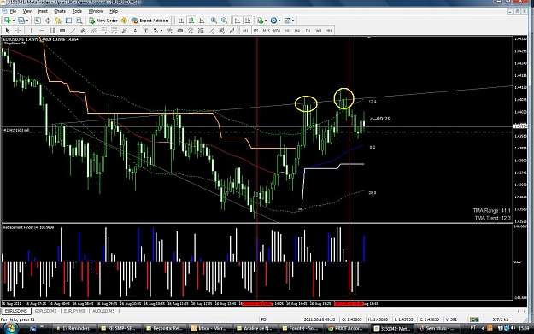Open the Terminal panel icon
This screenshot has width=534, height=334.
coord(69,21)
